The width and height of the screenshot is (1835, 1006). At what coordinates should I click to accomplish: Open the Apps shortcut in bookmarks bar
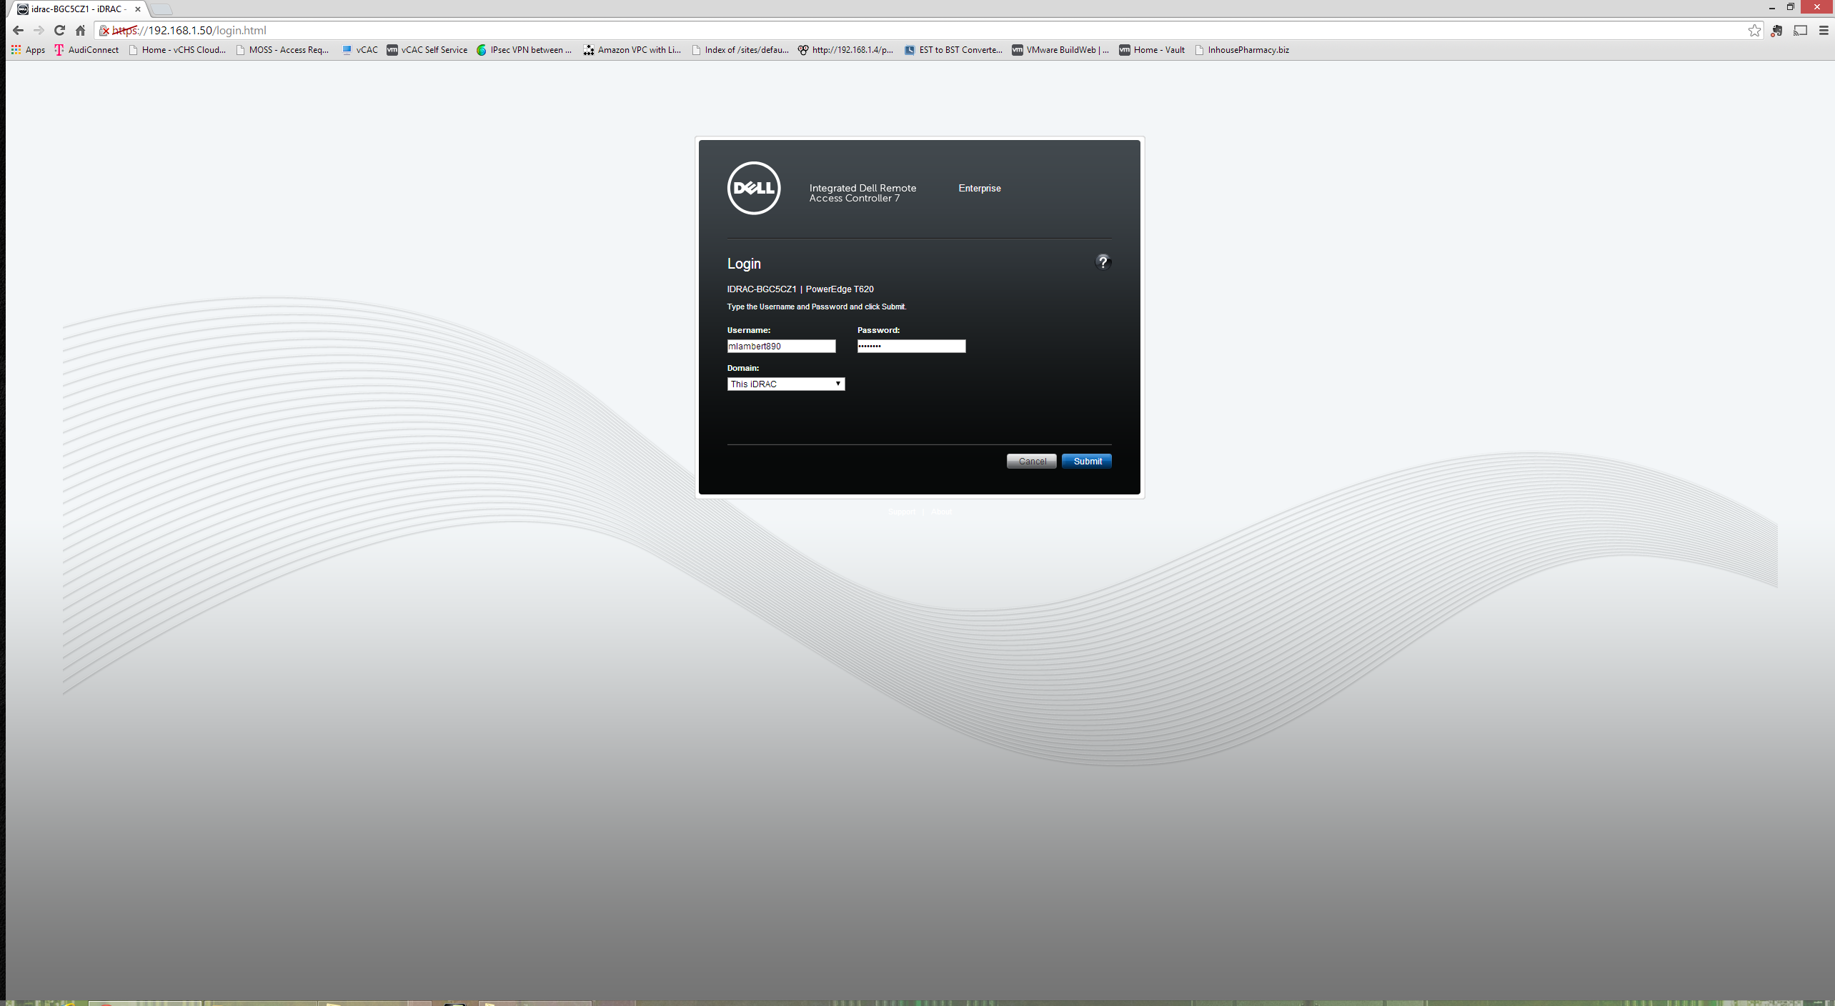click(28, 50)
